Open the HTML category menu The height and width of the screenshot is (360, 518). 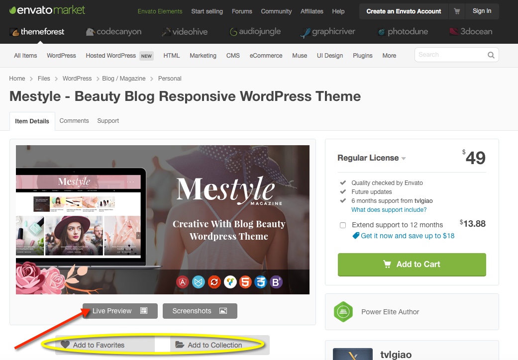click(x=172, y=56)
